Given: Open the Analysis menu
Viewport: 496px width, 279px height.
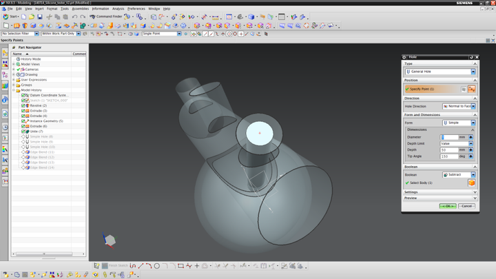Looking at the screenshot, I should 118,9.
